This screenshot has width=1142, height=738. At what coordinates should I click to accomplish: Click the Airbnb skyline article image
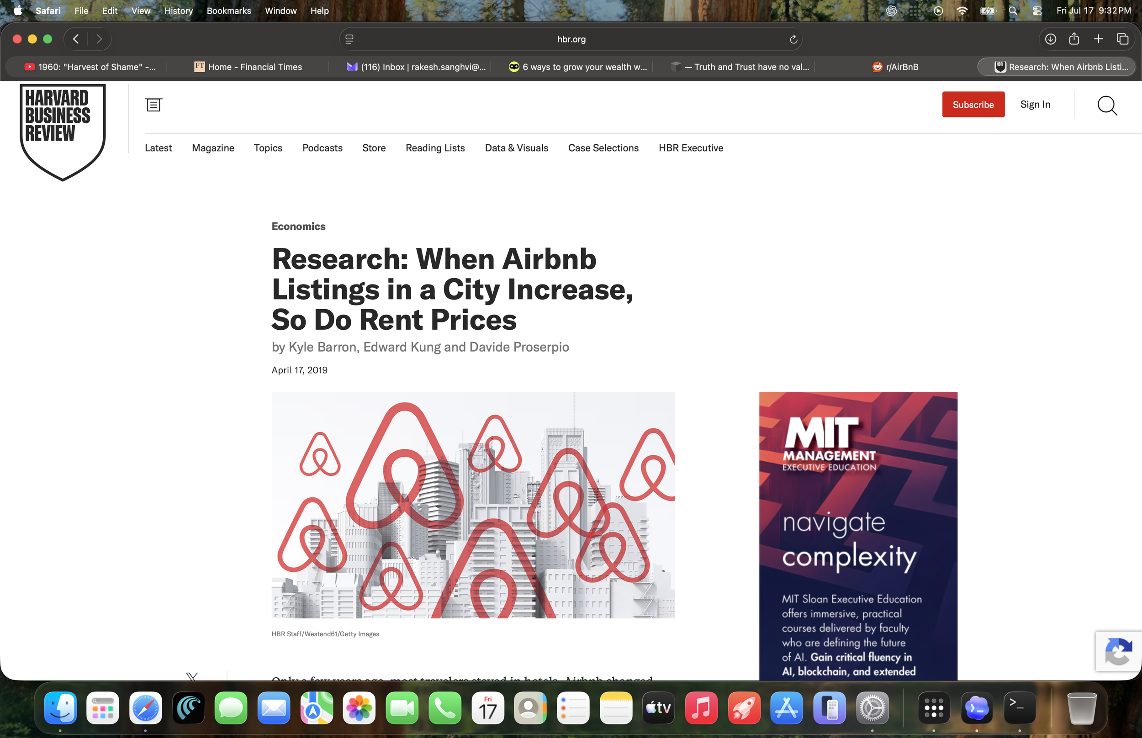473,505
